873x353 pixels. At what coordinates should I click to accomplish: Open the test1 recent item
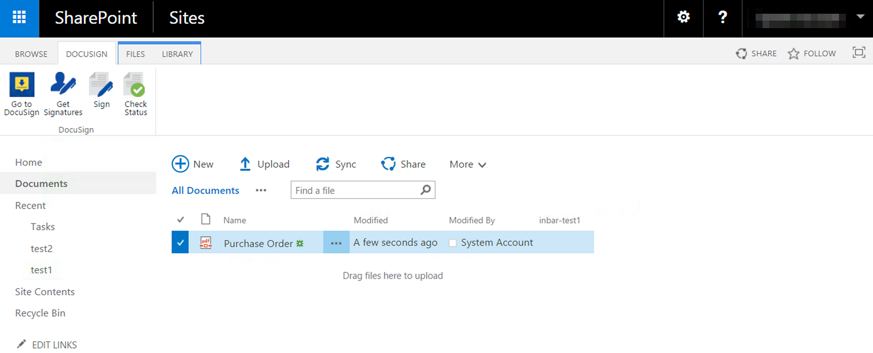tap(41, 270)
